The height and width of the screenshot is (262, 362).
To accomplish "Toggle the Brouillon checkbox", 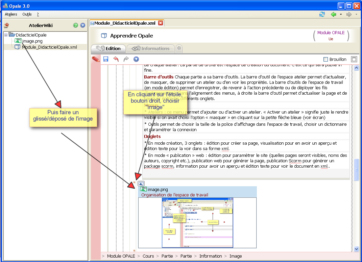I will tap(326, 59).
